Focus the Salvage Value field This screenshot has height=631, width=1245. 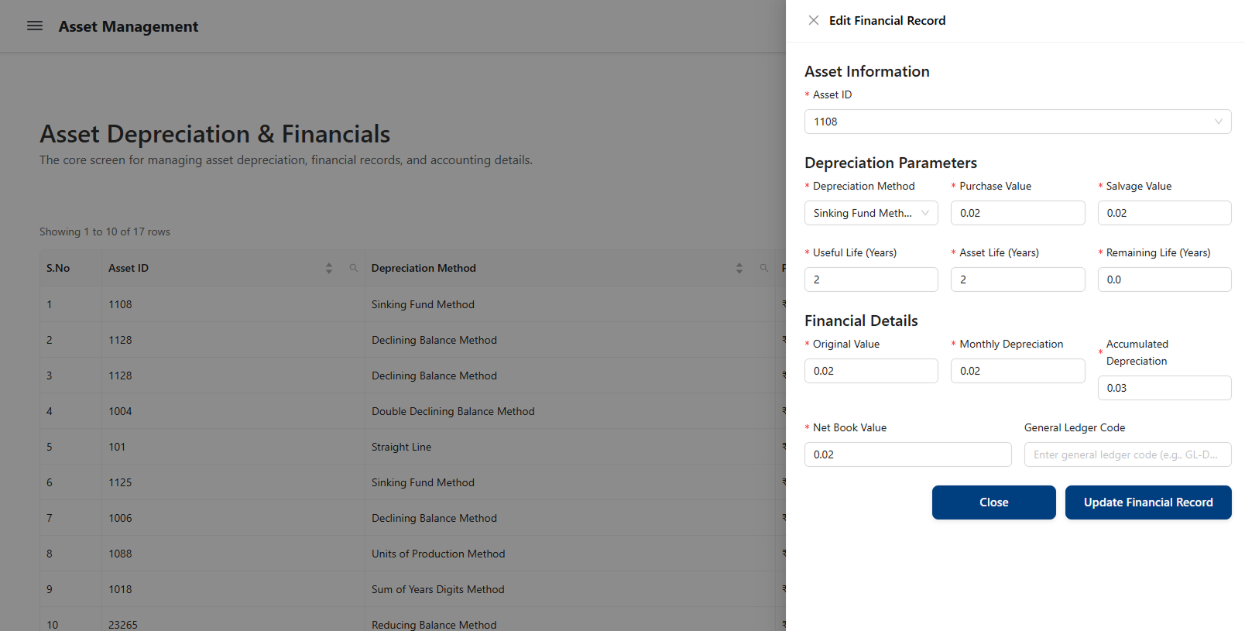[1164, 213]
